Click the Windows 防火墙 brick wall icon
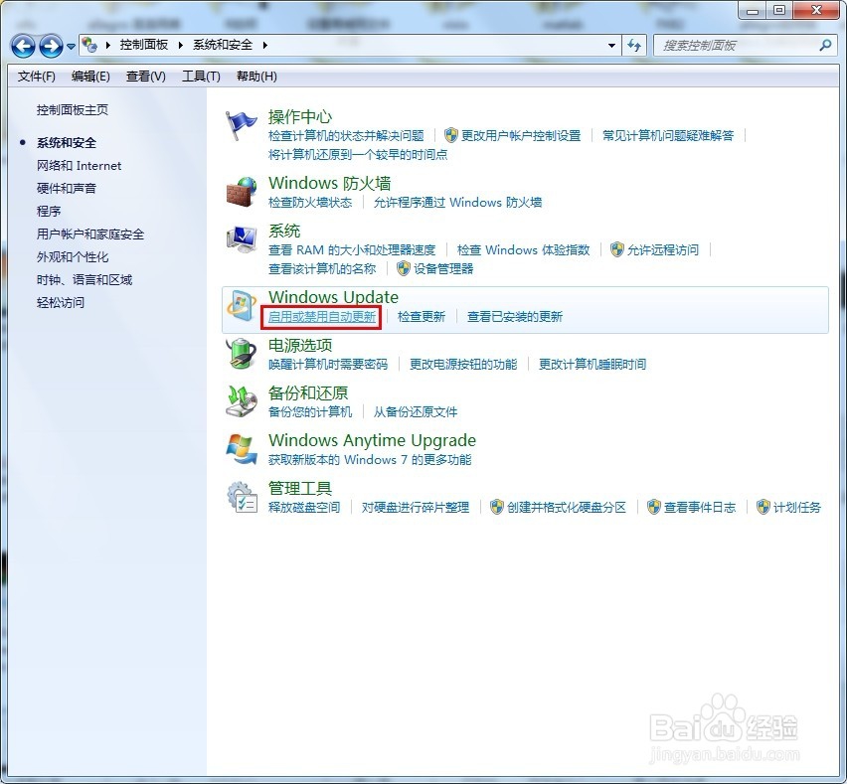The height and width of the screenshot is (784, 847). 241,192
